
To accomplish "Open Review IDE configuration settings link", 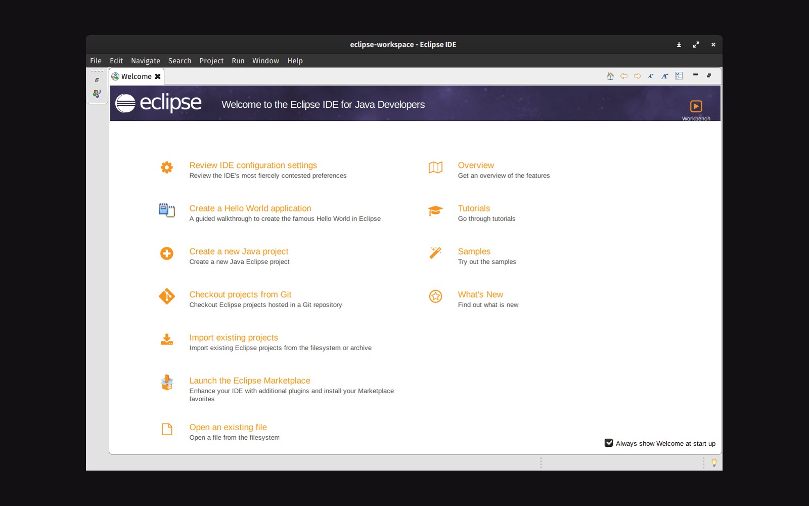I will pos(253,165).
